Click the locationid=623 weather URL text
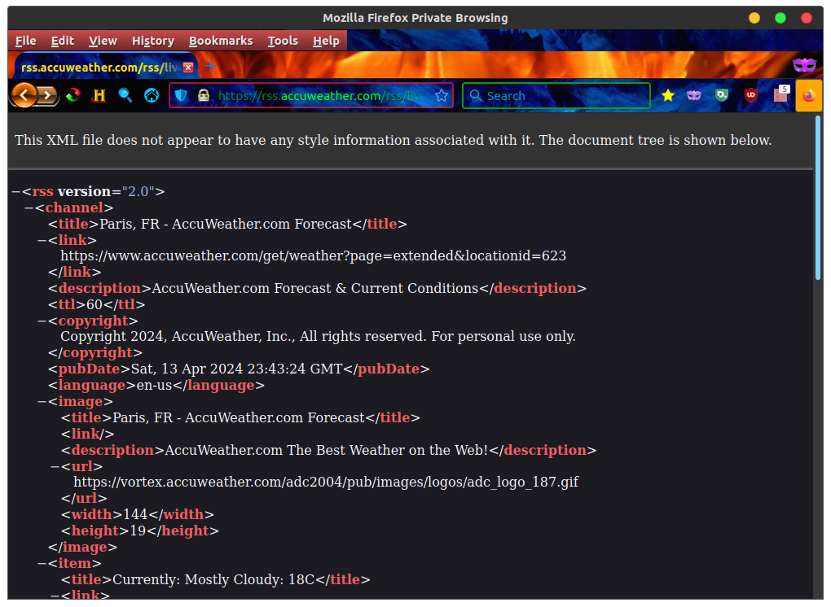 313,255
